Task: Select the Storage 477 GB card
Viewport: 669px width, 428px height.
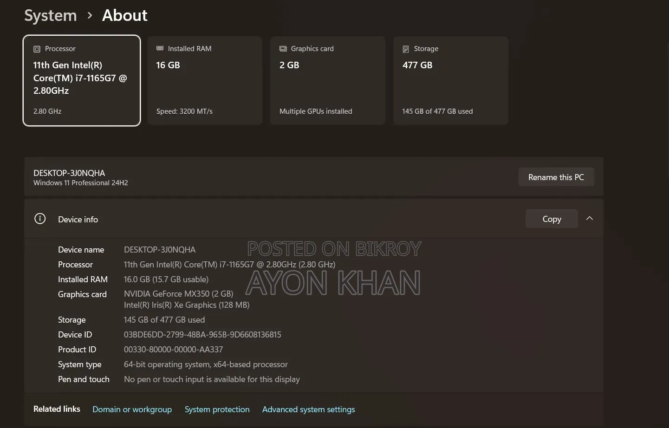Action: pos(451,80)
